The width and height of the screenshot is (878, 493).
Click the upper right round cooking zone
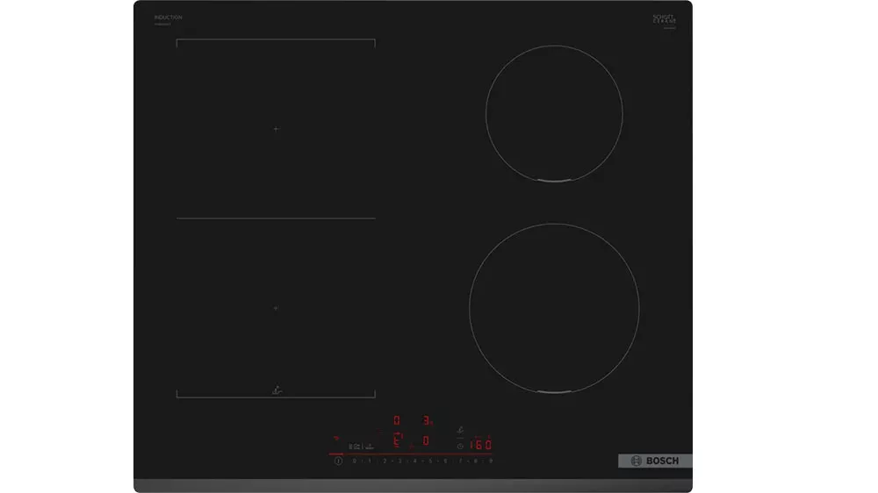pyautogui.click(x=554, y=113)
